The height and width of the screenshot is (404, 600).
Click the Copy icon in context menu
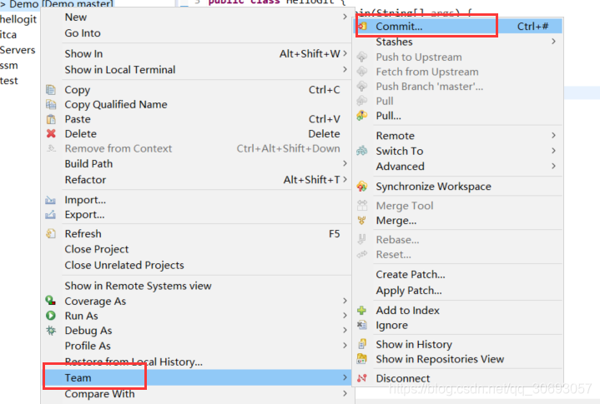tap(51, 90)
